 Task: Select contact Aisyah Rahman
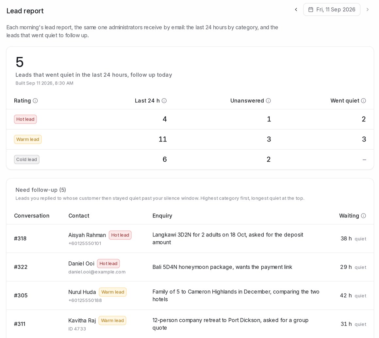tap(87, 235)
